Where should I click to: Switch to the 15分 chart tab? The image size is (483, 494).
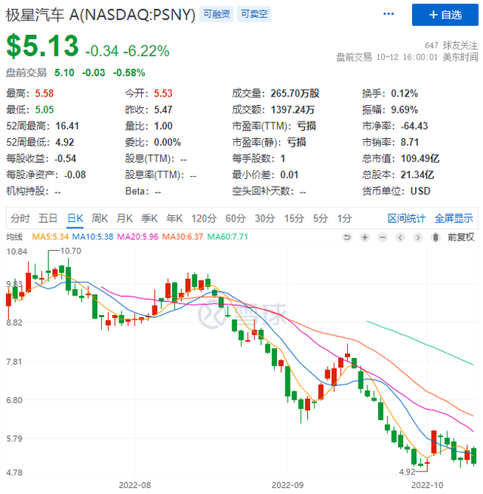coord(294,218)
